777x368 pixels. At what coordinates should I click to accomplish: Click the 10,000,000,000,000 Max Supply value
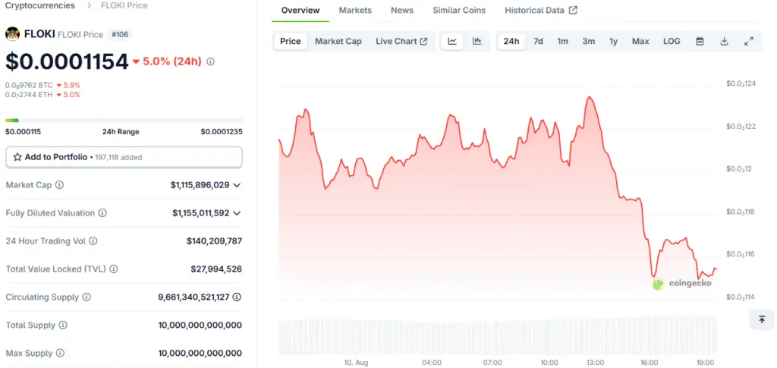(x=200, y=353)
